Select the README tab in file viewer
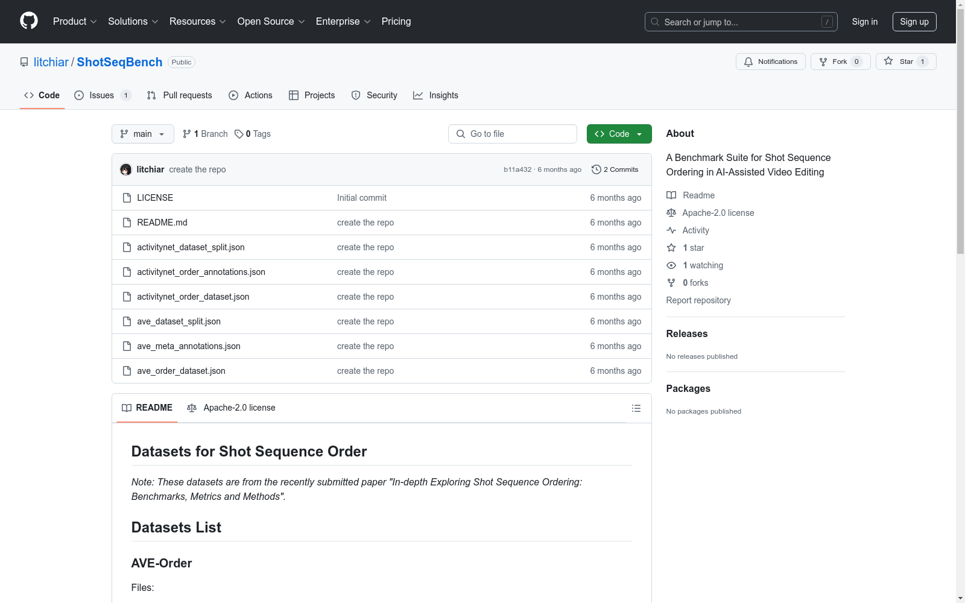This screenshot has width=965, height=603. pyautogui.click(x=147, y=408)
